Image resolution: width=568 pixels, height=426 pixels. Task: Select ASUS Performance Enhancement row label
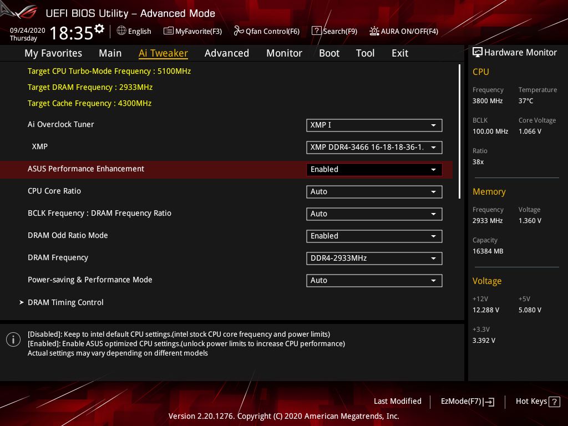(86, 169)
